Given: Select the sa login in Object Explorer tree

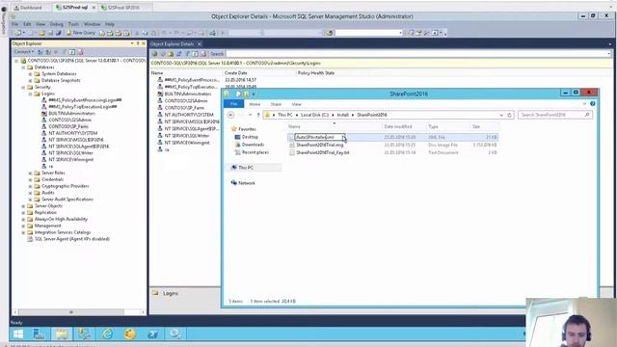Looking at the screenshot, I should point(51,167).
